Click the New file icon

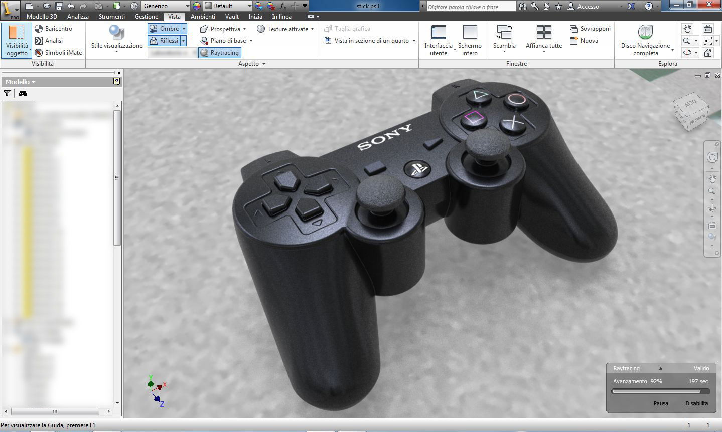click(29, 6)
